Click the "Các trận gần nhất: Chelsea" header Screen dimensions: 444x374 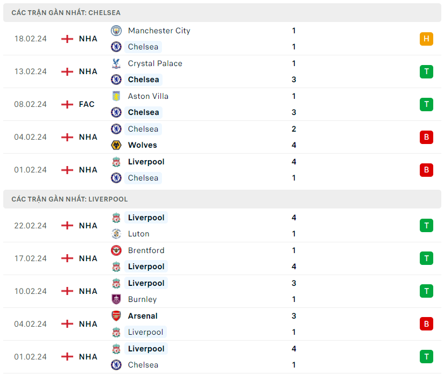tap(66, 12)
